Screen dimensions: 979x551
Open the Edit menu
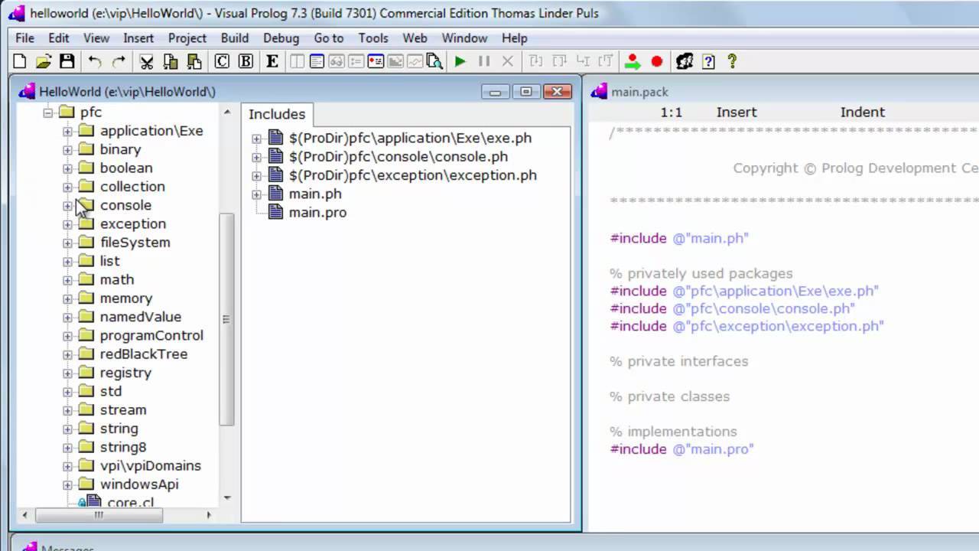[59, 37]
